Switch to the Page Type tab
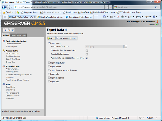This screenshot has height=121, width=162. coord(21,35)
